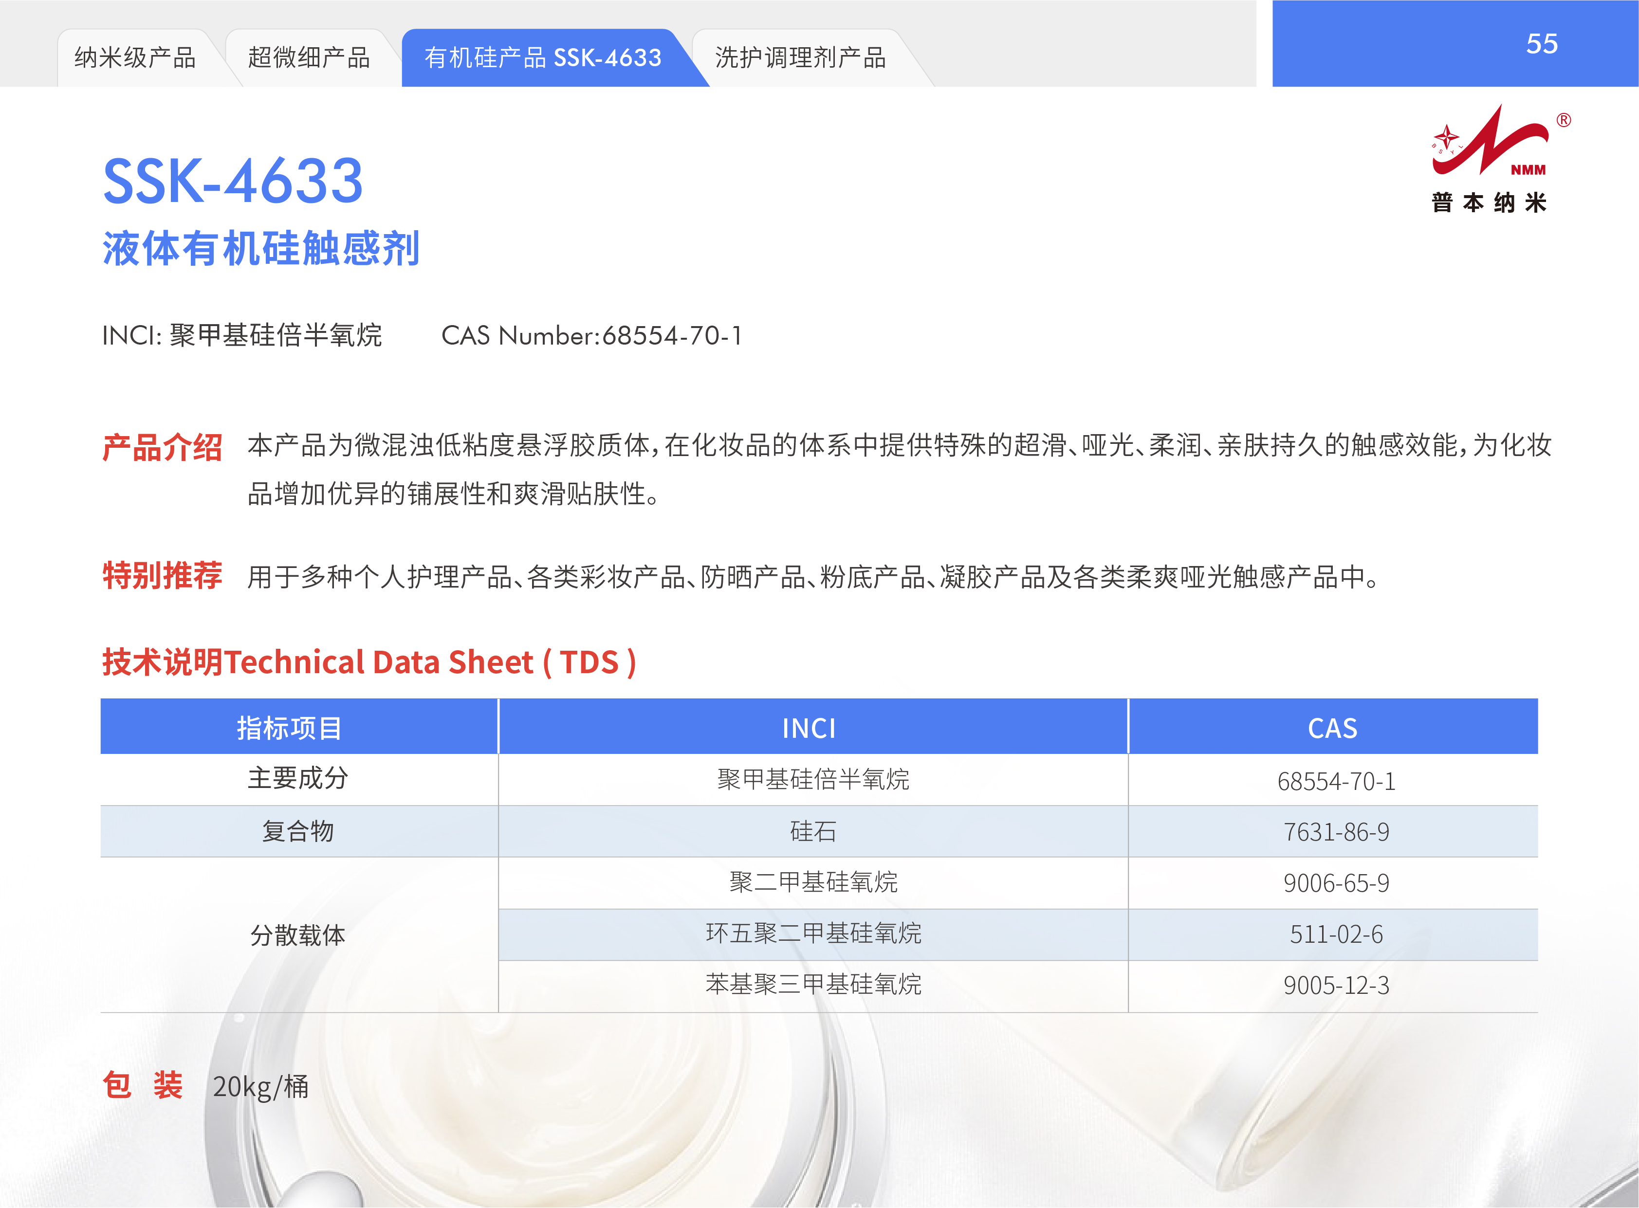The width and height of the screenshot is (1639, 1208).
Task: Click the INCI column header
Action: point(808,728)
